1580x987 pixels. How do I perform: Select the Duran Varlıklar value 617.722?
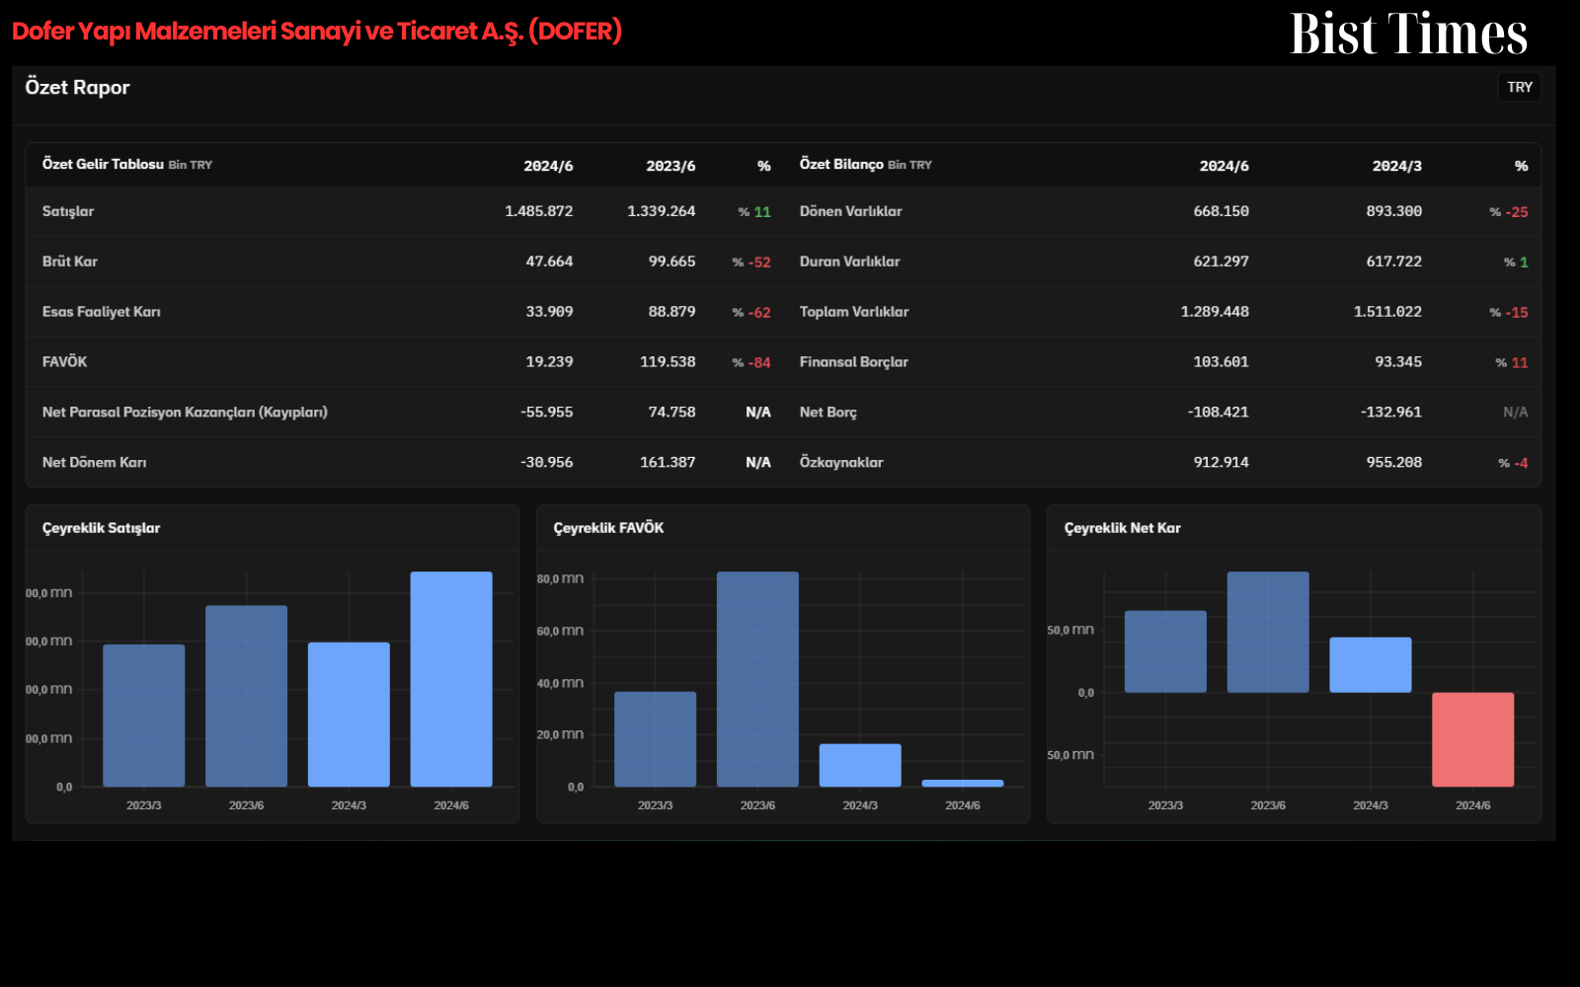coord(1394,262)
